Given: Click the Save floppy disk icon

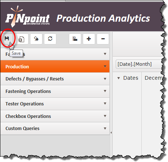Looking at the screenshot, I should click(7, 39).
